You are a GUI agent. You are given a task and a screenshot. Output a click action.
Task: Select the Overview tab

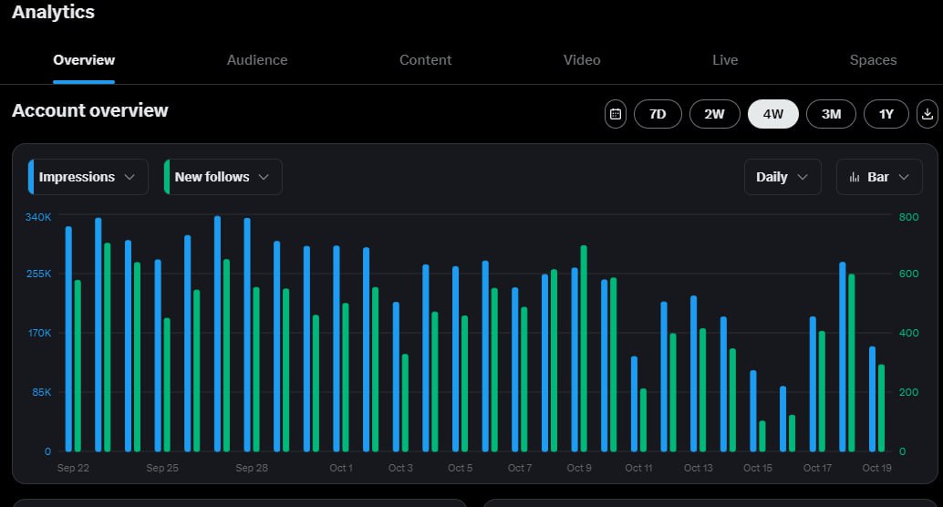coord(84,60)
